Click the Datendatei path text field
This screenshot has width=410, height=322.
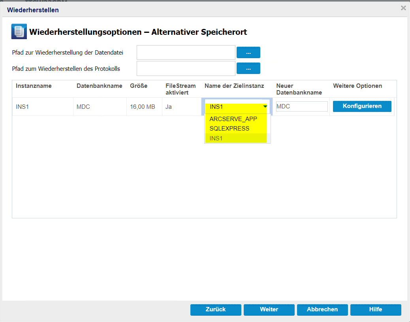click(186, 53)
